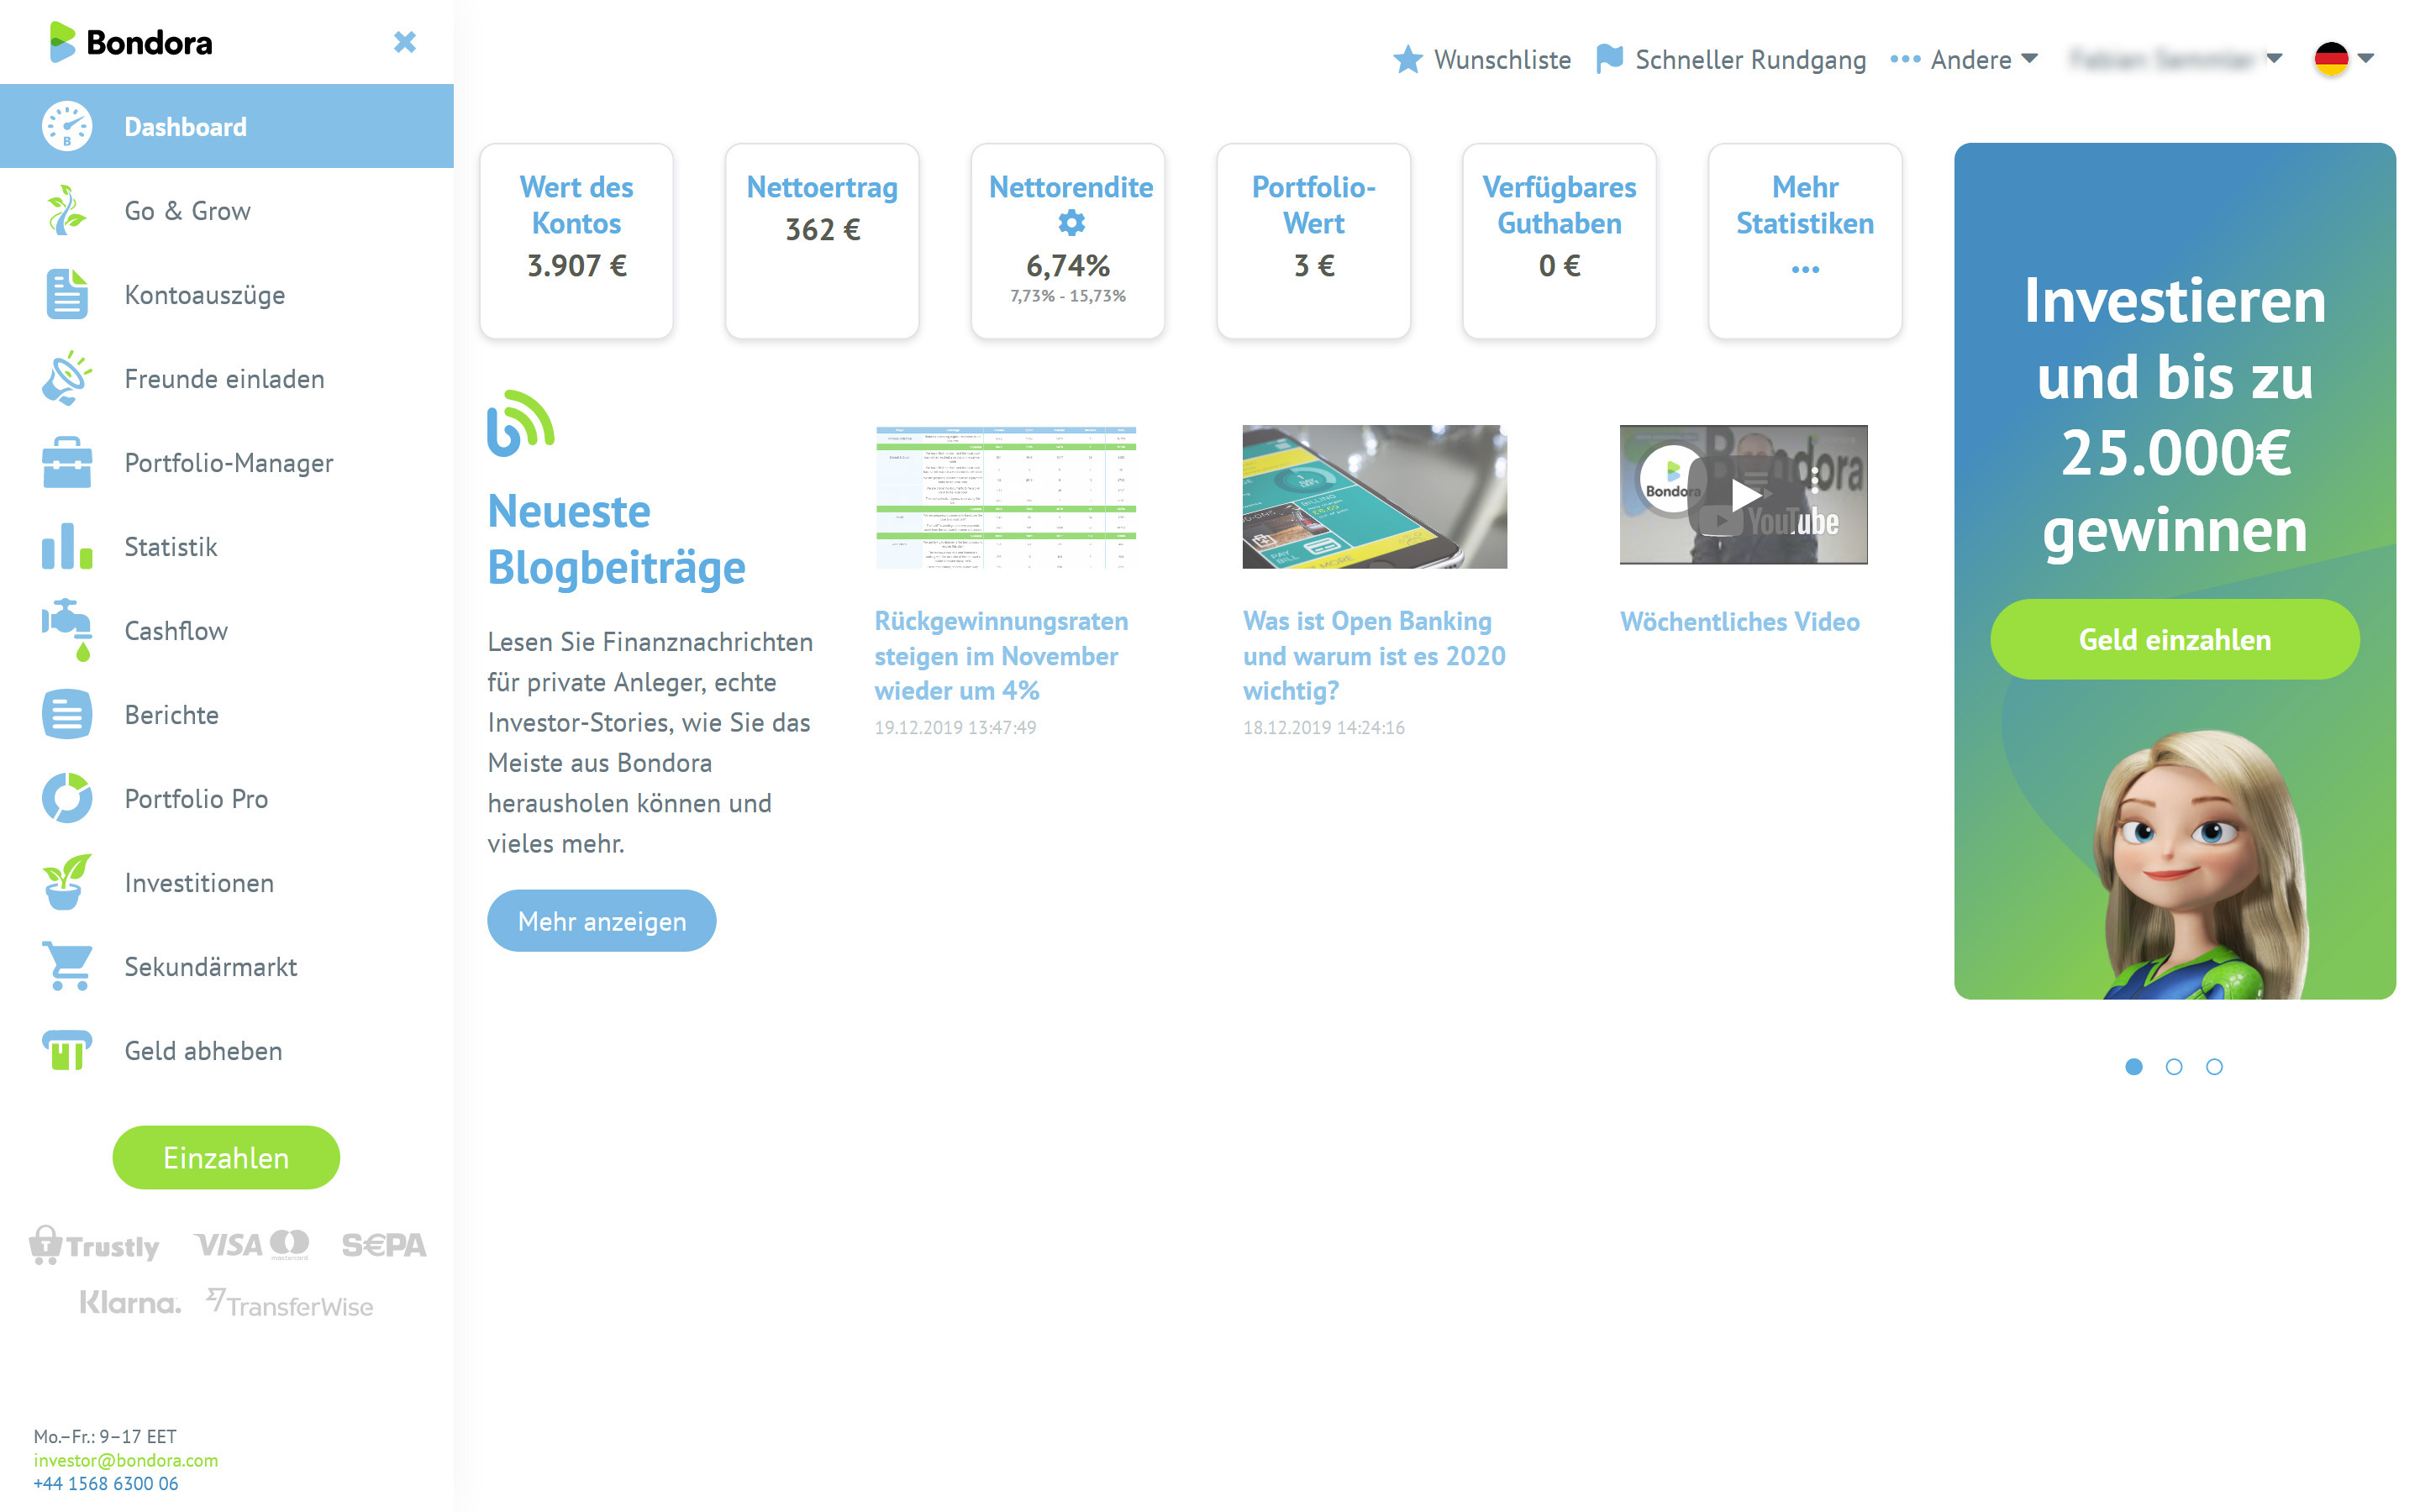
Task: Open Kontoauszüge in the sidebar
Action: (227, 294)
